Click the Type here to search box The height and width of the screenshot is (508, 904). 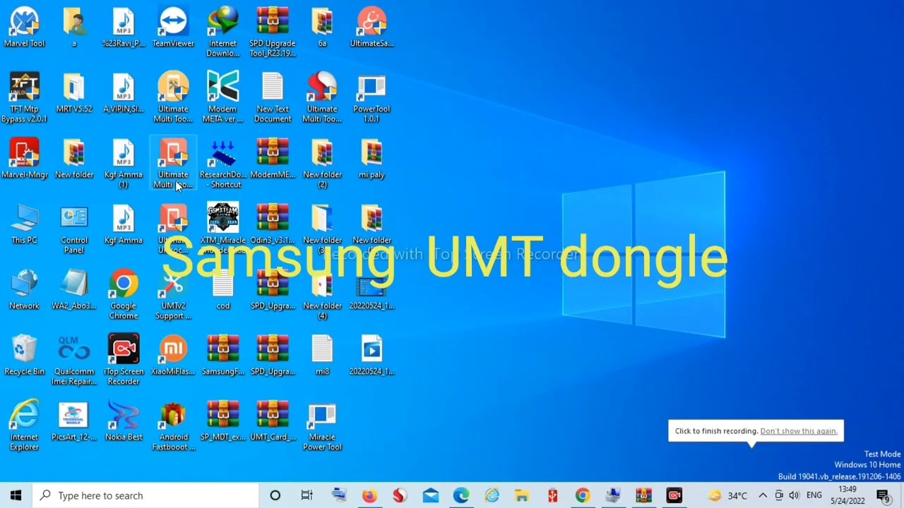point(146,495)
